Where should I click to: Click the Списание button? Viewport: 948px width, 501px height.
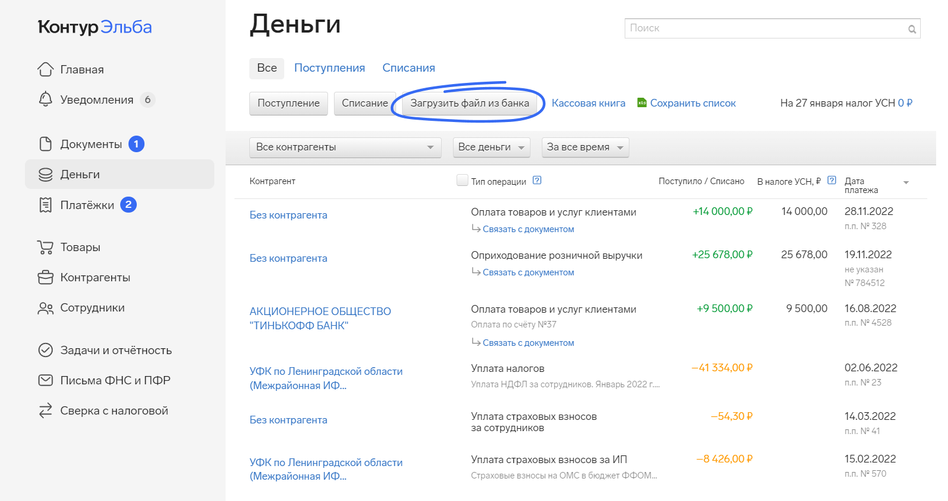point(365,103)
